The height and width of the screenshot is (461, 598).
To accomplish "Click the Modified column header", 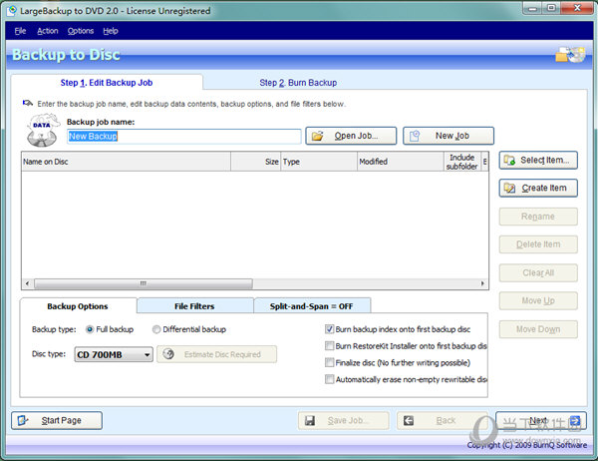I will pyautogui.click(x=401, y=162).
